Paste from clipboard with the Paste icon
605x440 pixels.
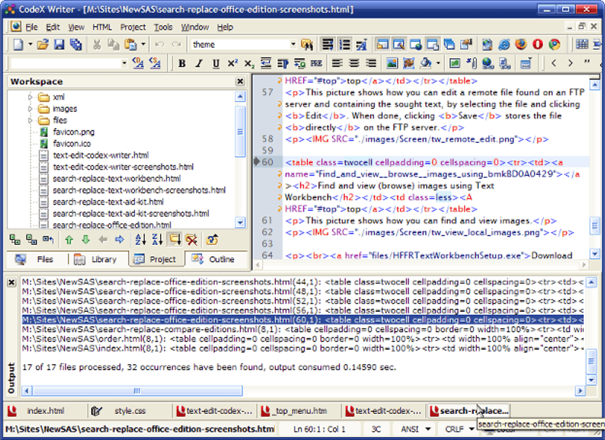coord(130,44)
